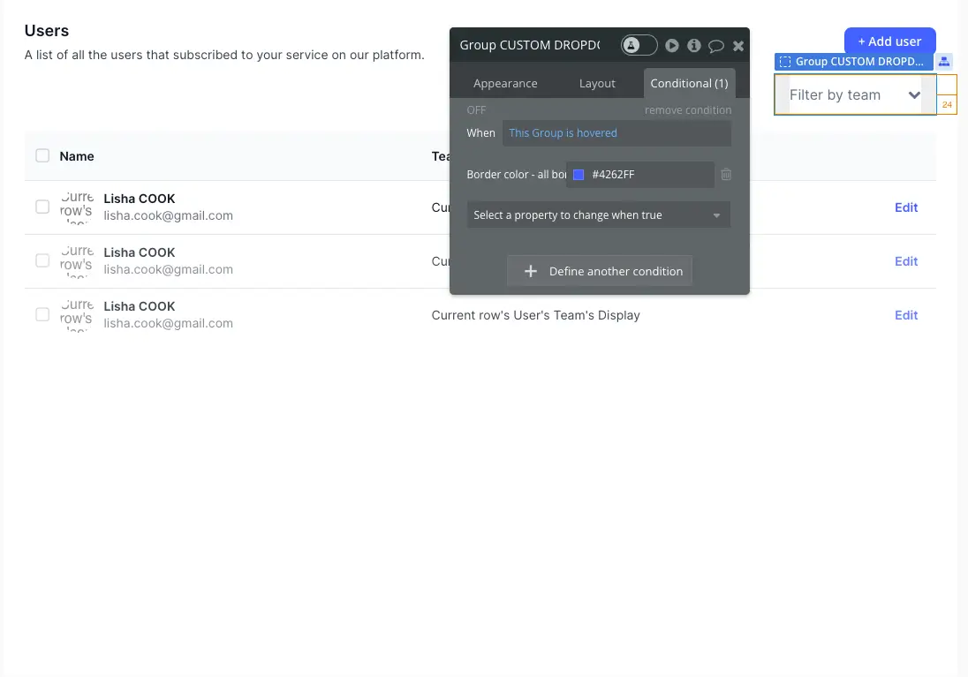The height and width of the screenshot is (677, 968).
Task: Switch to the Layout tab
Action: [597, 83]
